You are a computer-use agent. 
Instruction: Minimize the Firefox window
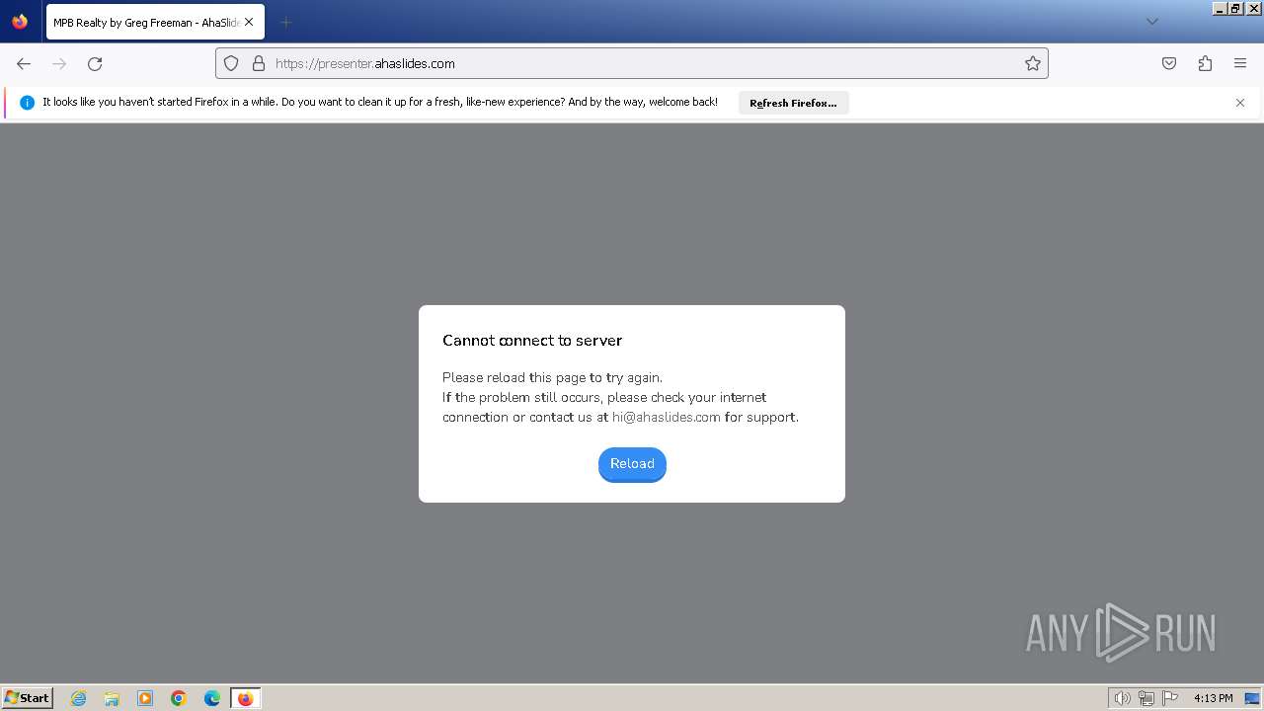click(x=1221, y=8)
